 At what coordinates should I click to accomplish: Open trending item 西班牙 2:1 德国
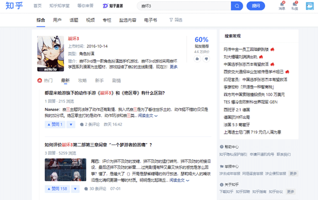tap(236, 109)
